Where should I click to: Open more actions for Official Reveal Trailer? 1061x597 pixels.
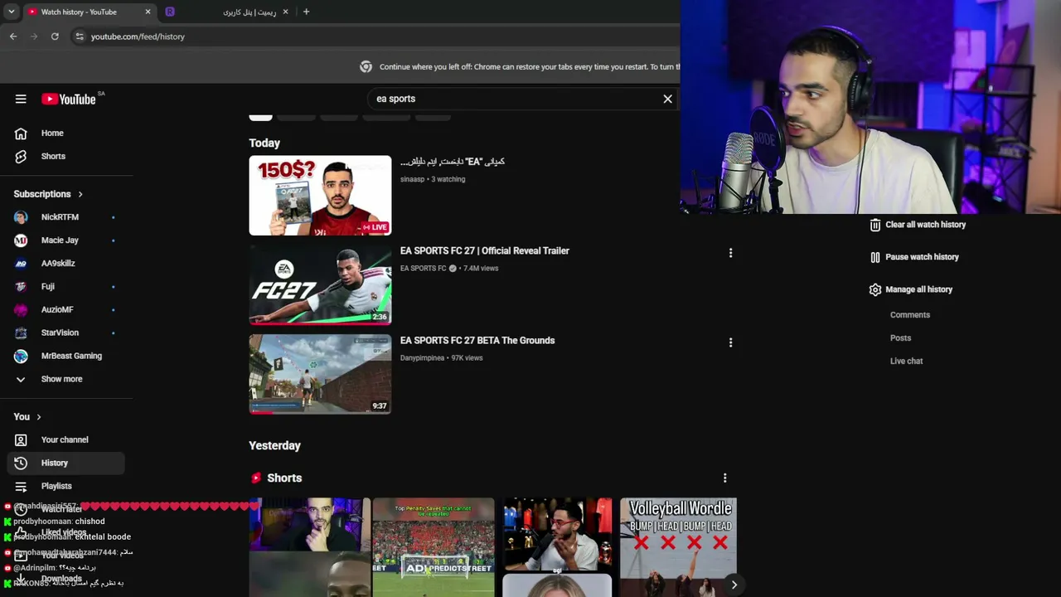coord(730,253)
